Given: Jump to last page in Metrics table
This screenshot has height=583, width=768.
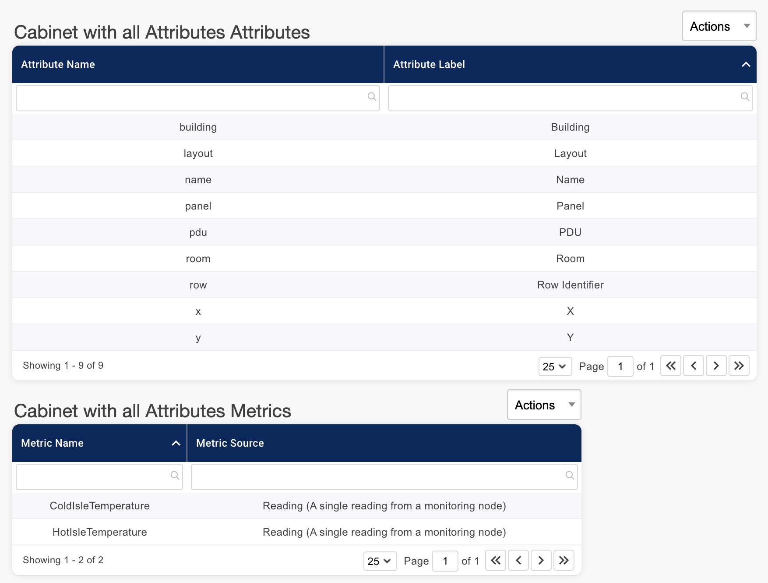Looking at the screenshot, I should (x=564, y=561).
